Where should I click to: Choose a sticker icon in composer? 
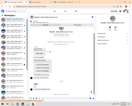pos(36,98)
